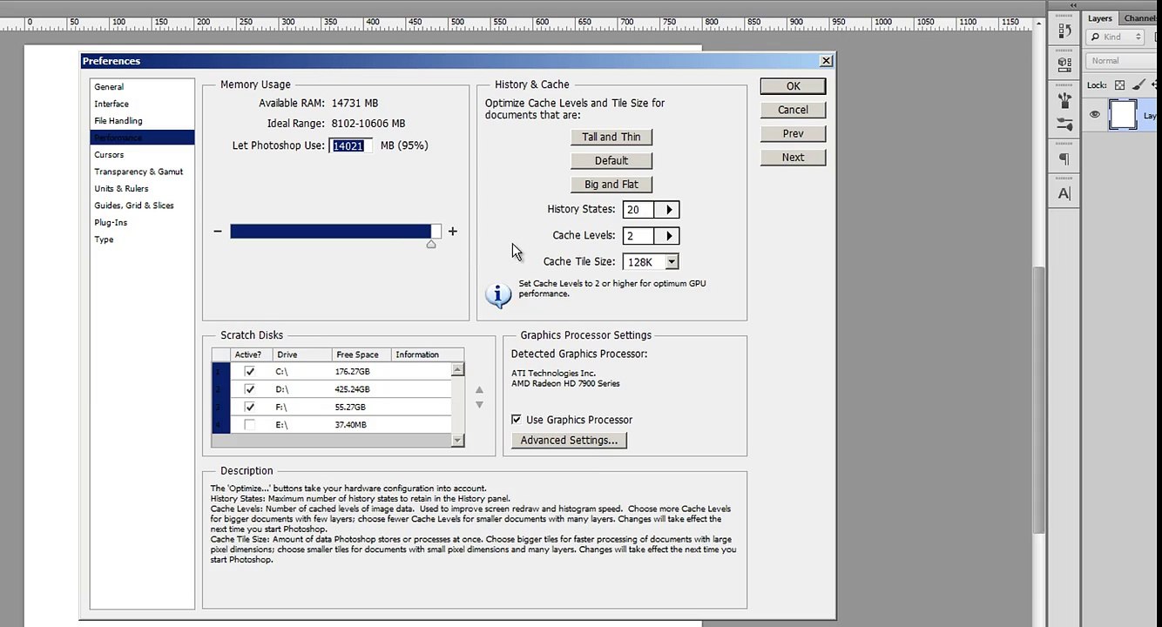Open the Cache Tile Size dropdown
The width and height of the screenshot is (1162, 627).
click(672, 262)
